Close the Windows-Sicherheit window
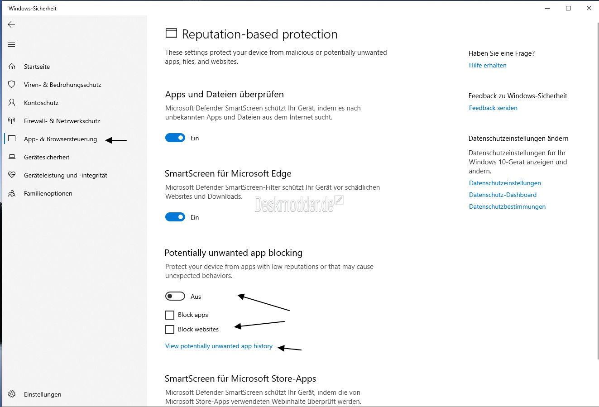This screenshot has width=599, height=407. coord(589,8)
